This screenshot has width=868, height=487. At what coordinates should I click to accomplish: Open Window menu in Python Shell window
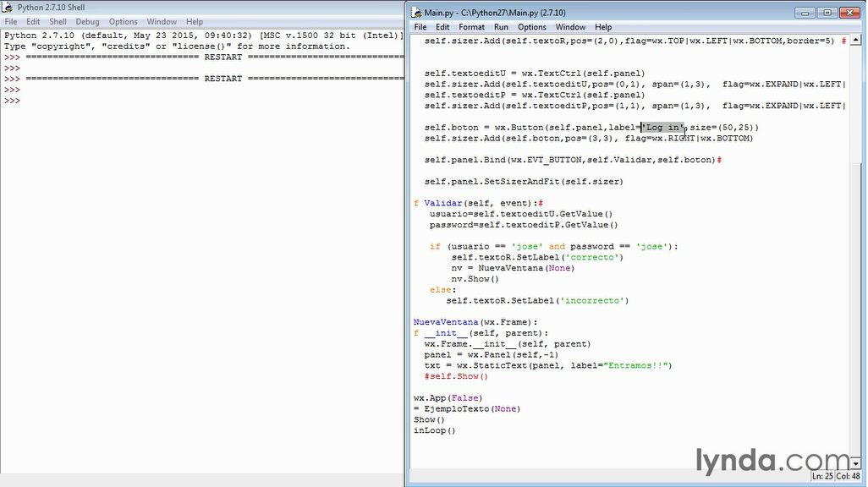point(162,22)
